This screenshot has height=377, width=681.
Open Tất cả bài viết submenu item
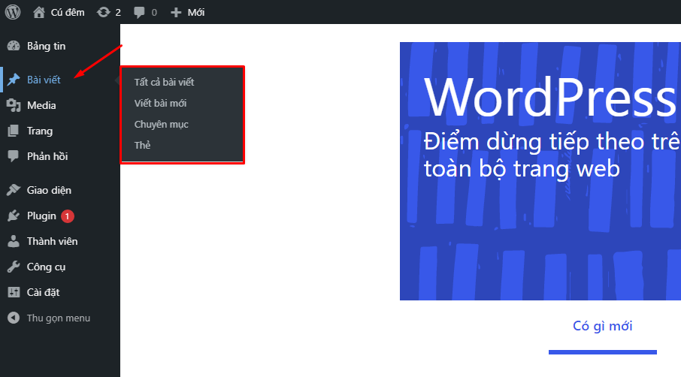click(x=164, y=82)
